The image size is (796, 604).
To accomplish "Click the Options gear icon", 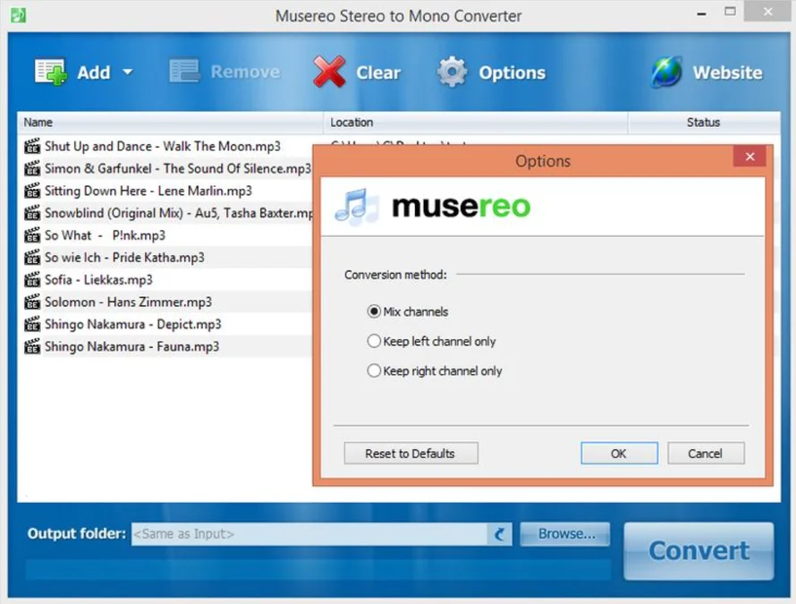I will click(452, 72).
